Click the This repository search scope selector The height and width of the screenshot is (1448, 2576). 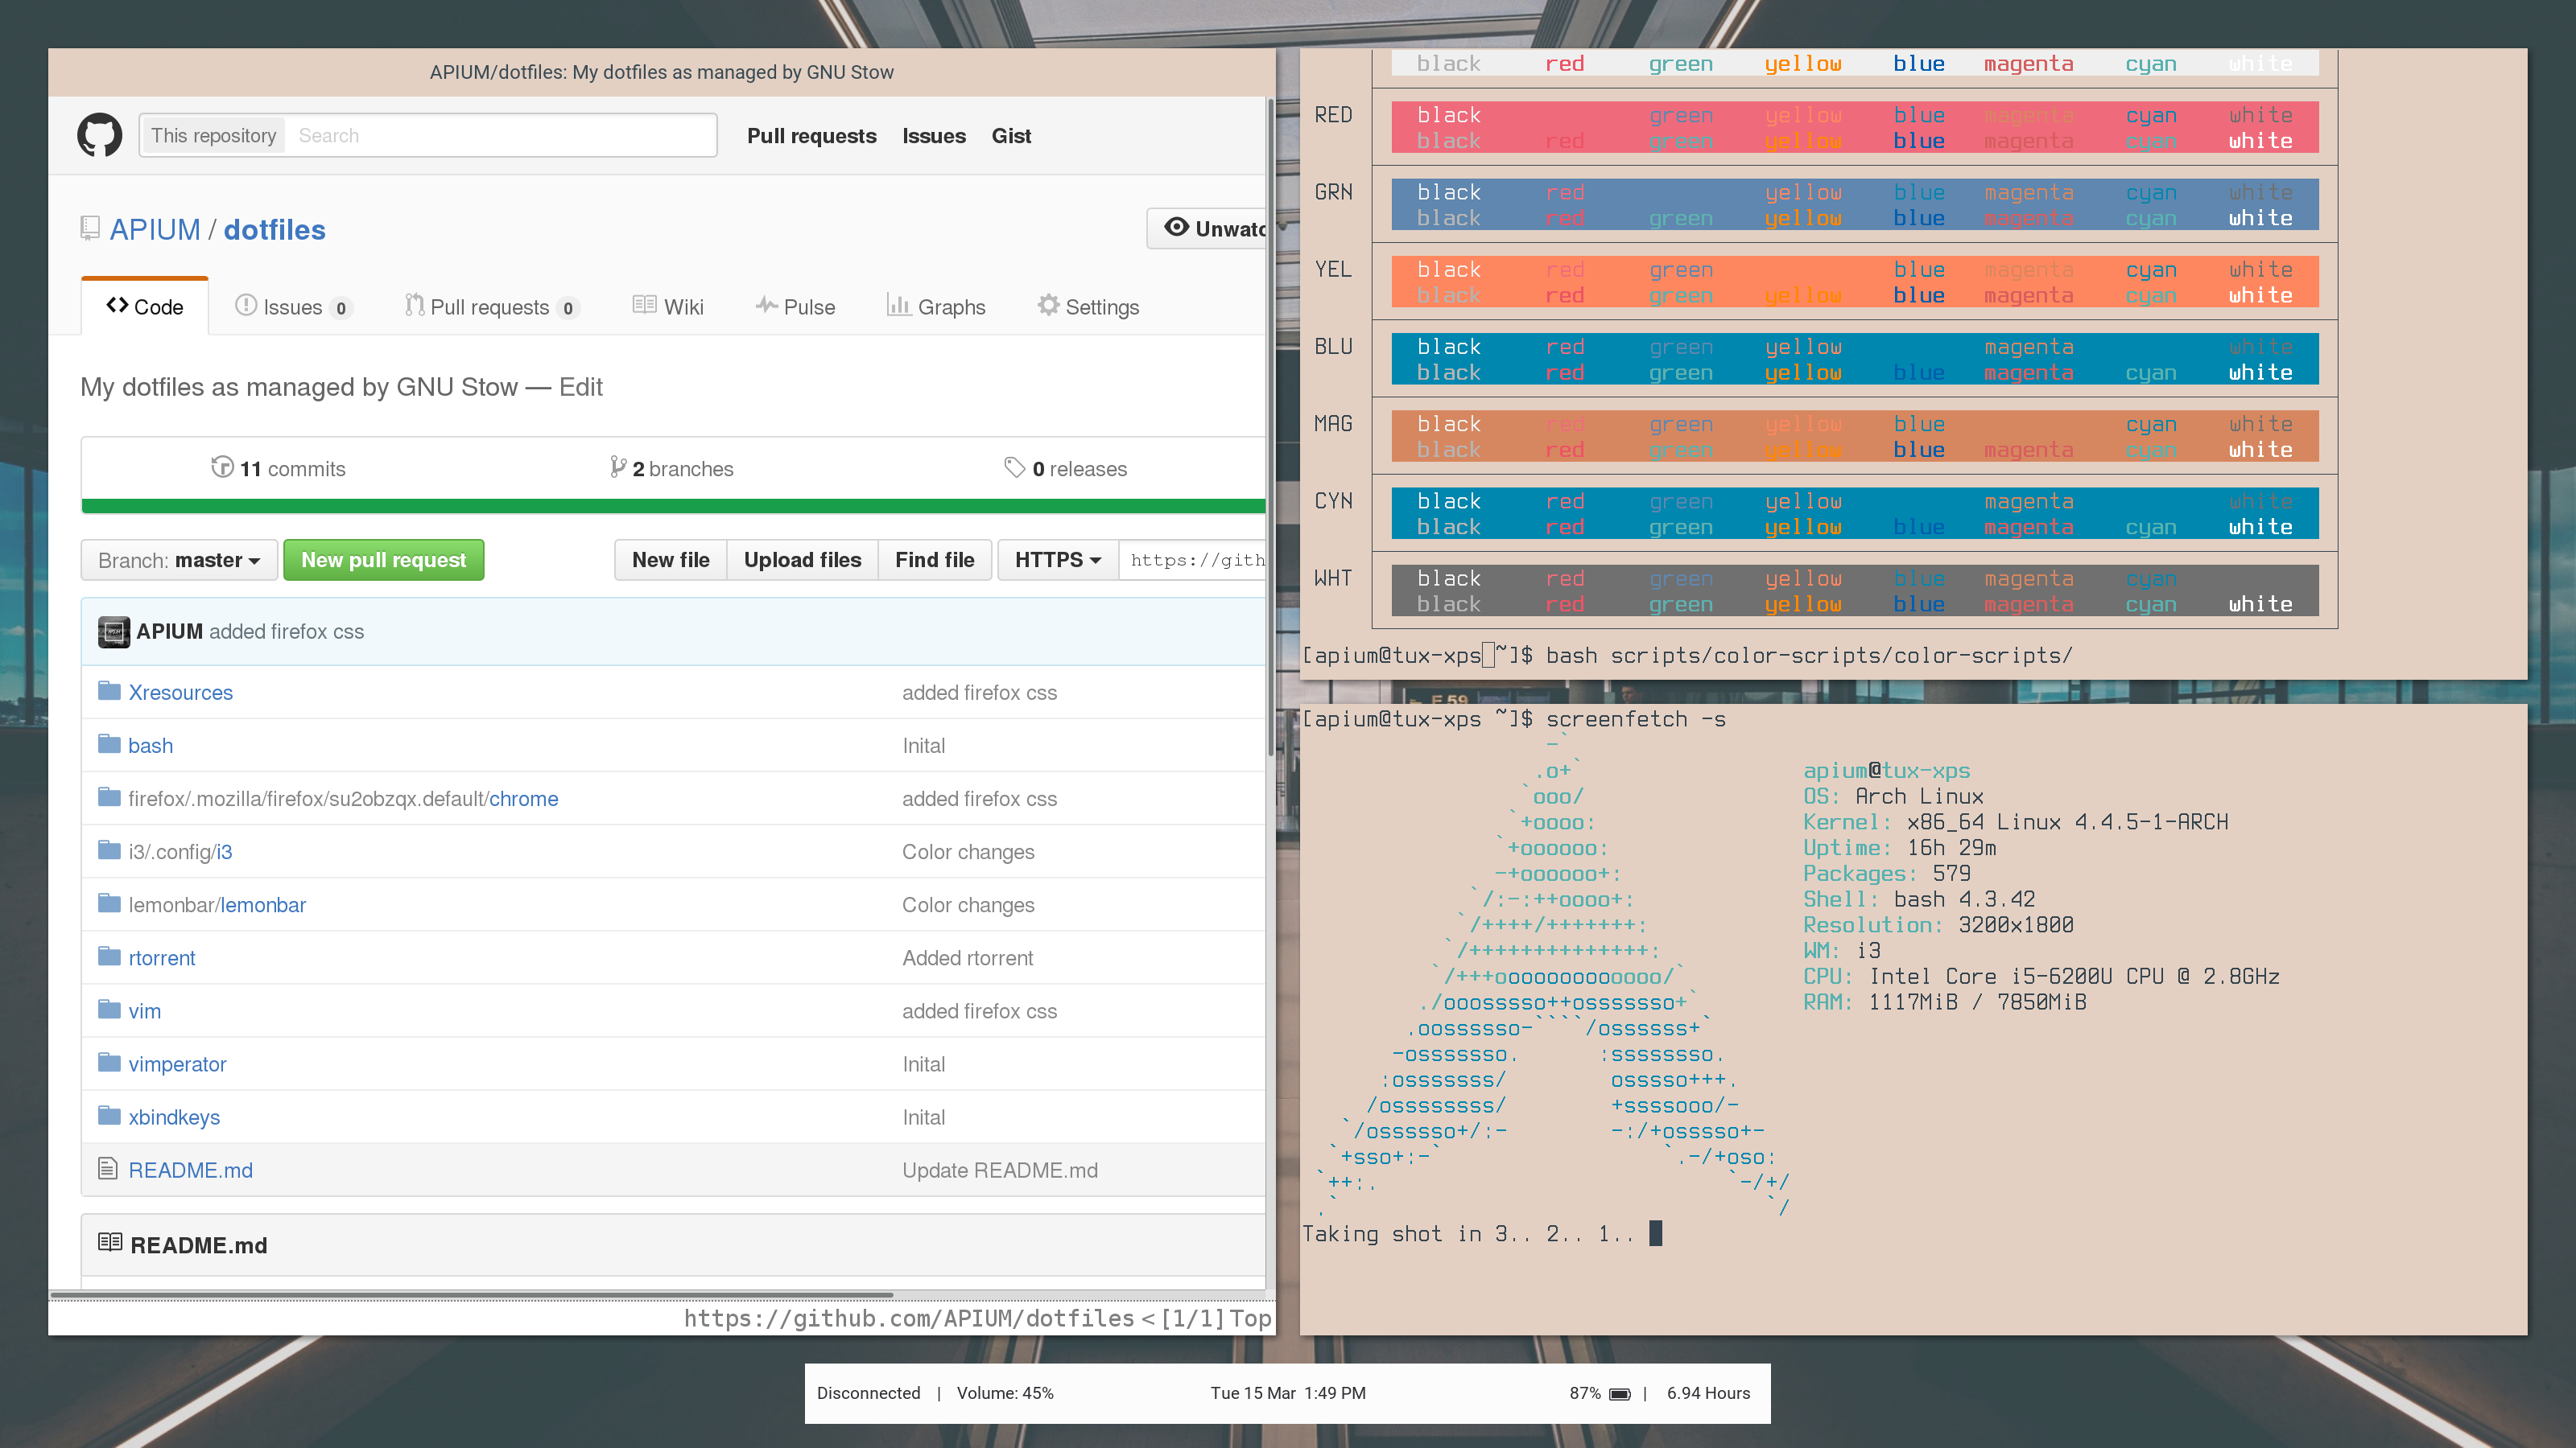(213, 135)
